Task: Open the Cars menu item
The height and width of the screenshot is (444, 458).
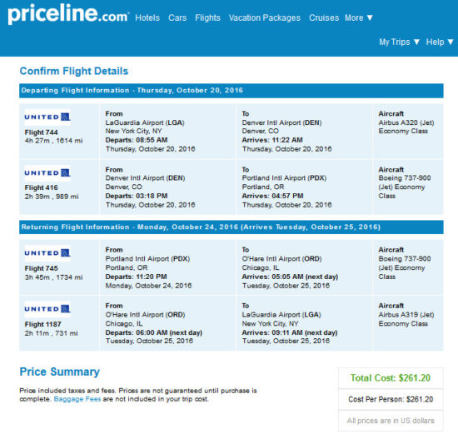Action: tap(177, 17)
